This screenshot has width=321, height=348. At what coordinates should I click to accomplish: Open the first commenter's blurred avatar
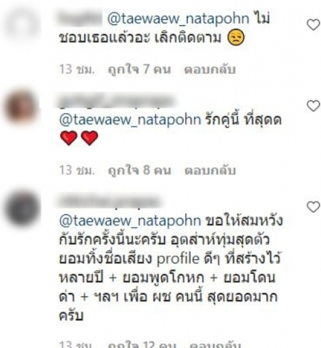(23, 25)
